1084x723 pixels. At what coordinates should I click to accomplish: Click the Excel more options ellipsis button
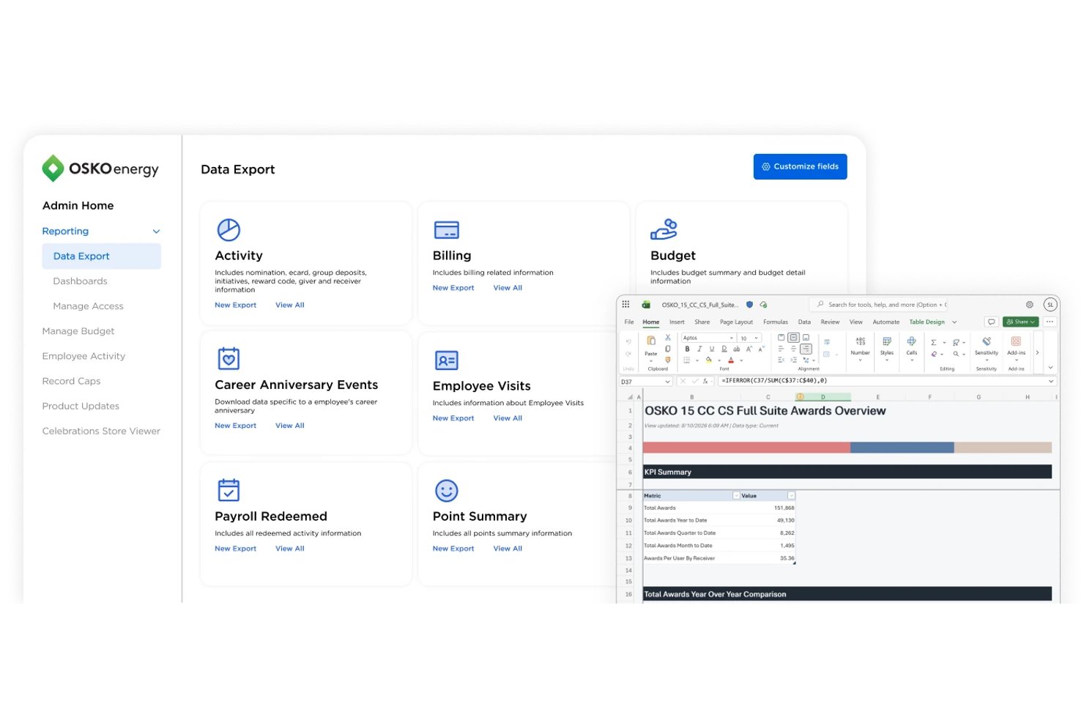1050,322
